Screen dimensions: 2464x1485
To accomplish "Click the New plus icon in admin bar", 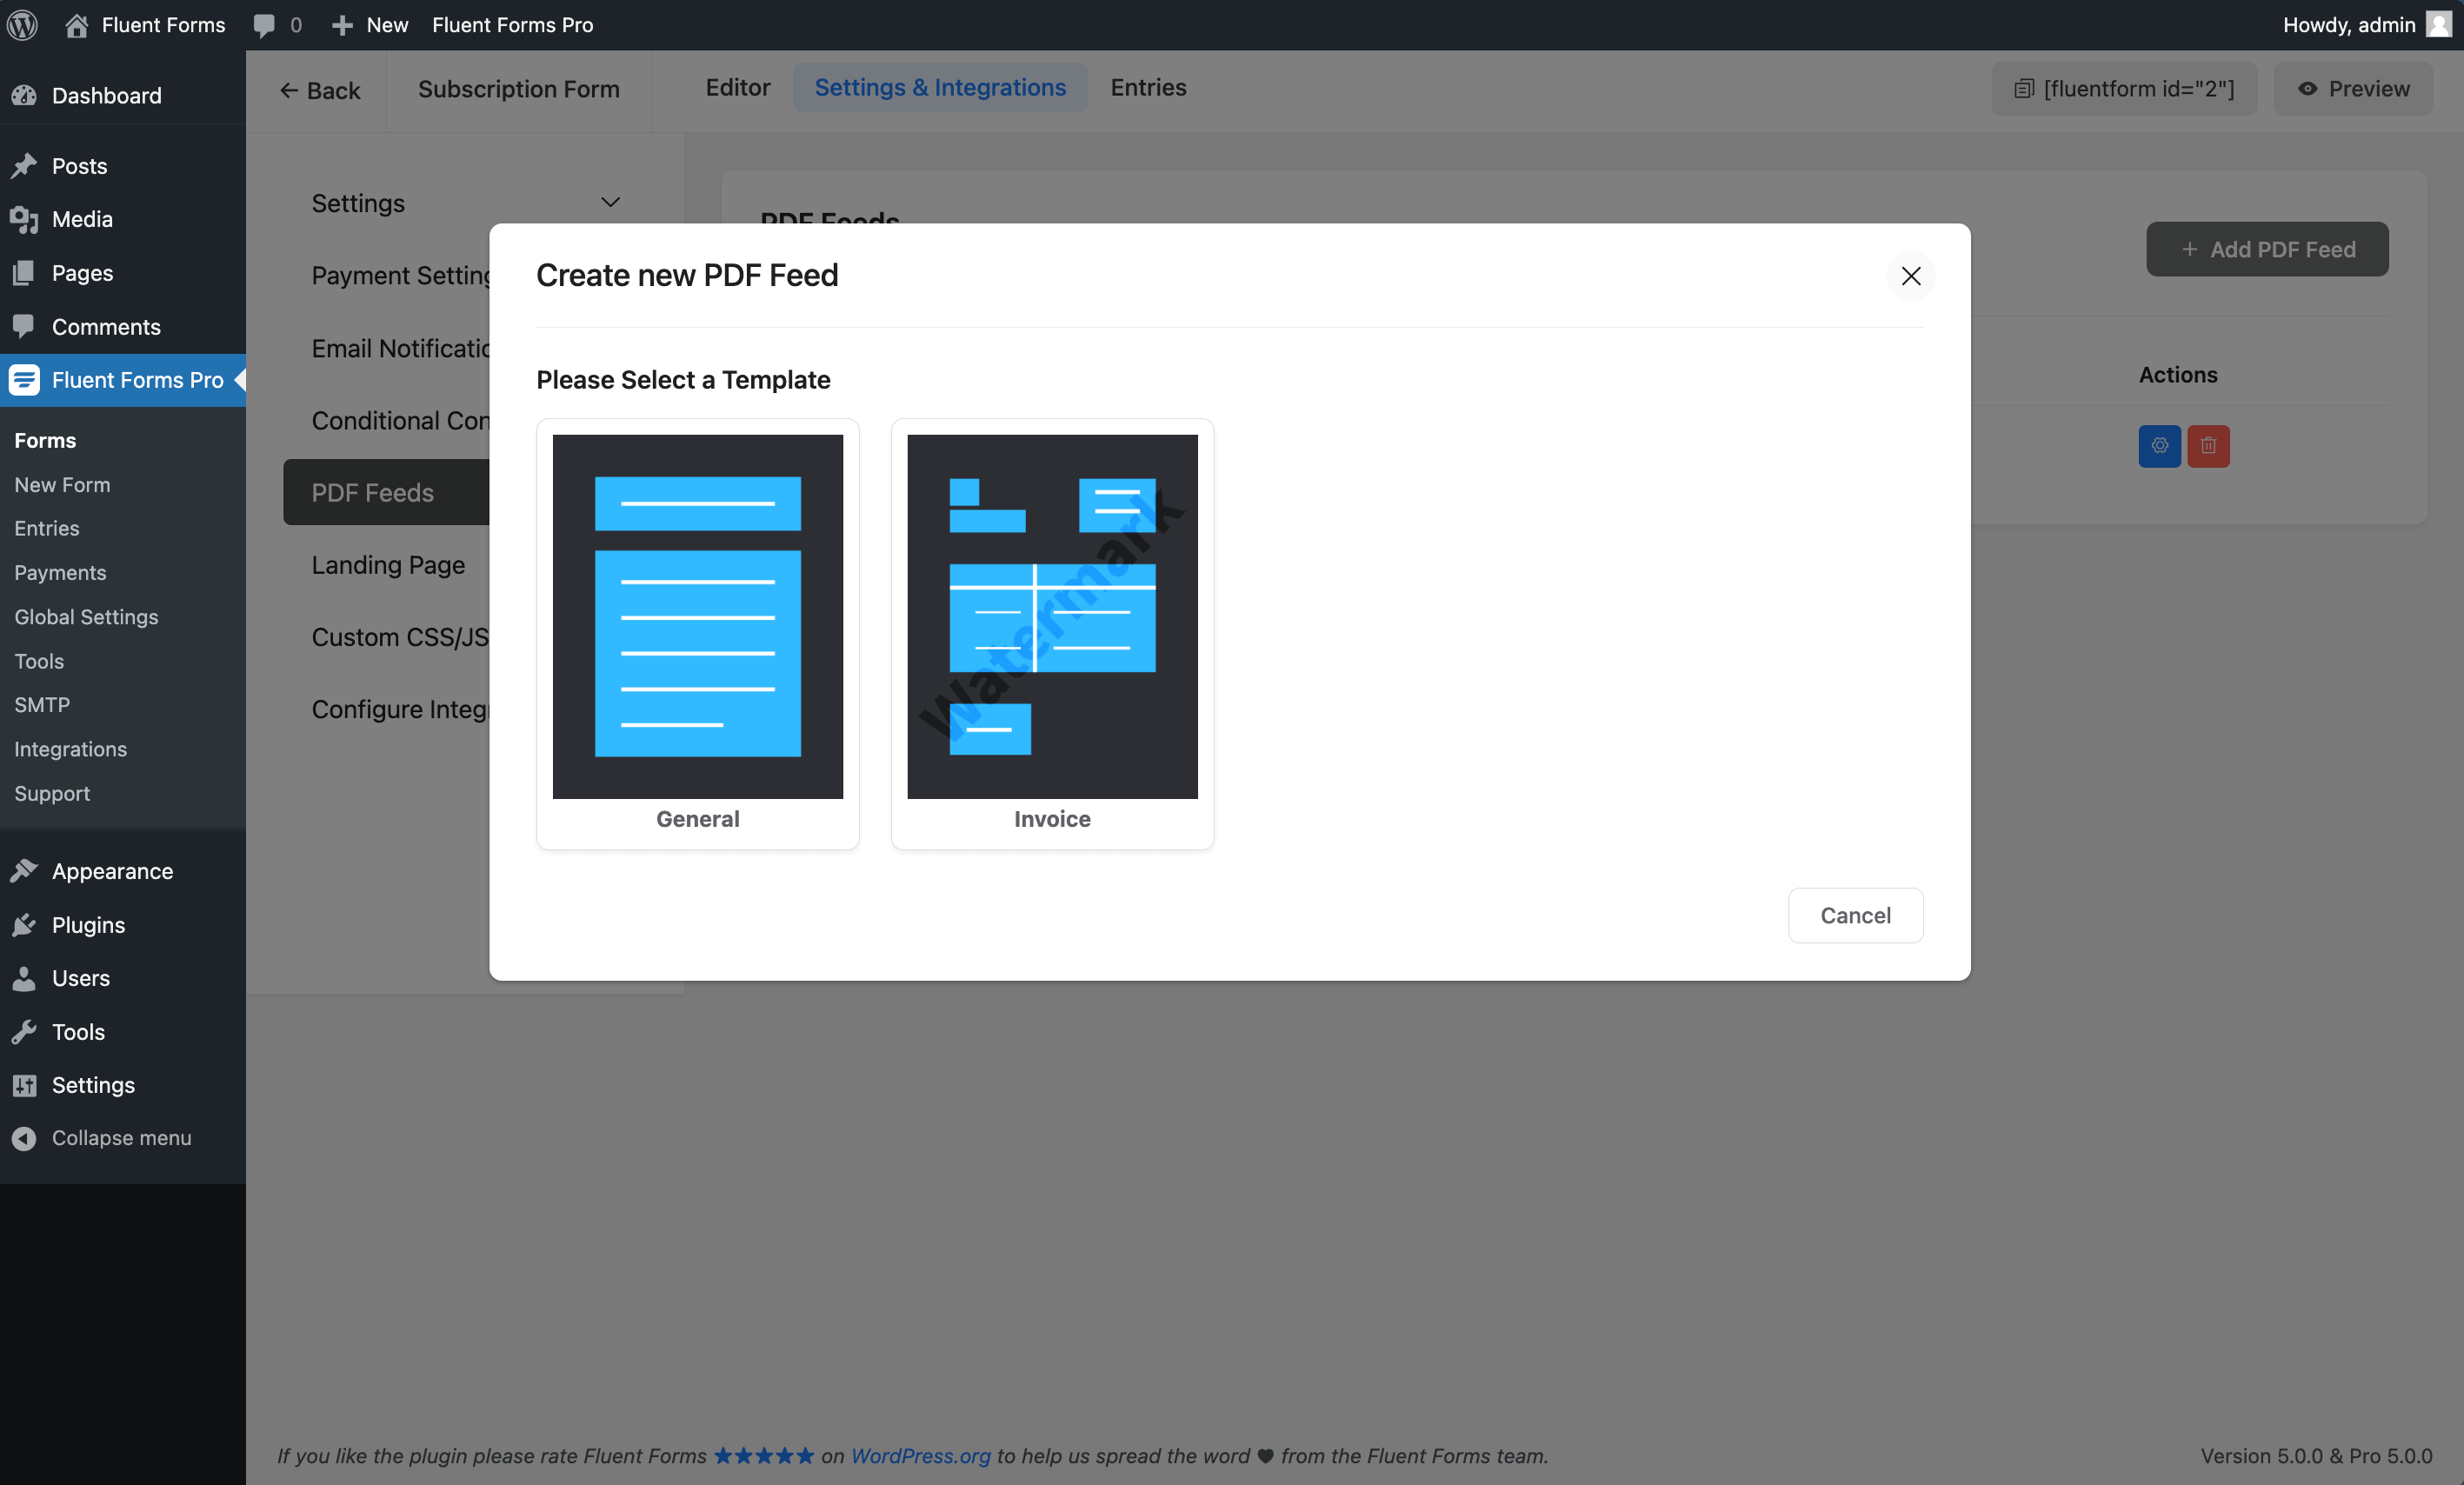I will pyautogui.click(x=342, y=26).
